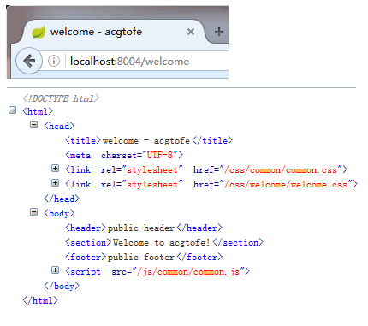Select the public header element row
This screenshot has height=326, width=368.
(144, 228)
